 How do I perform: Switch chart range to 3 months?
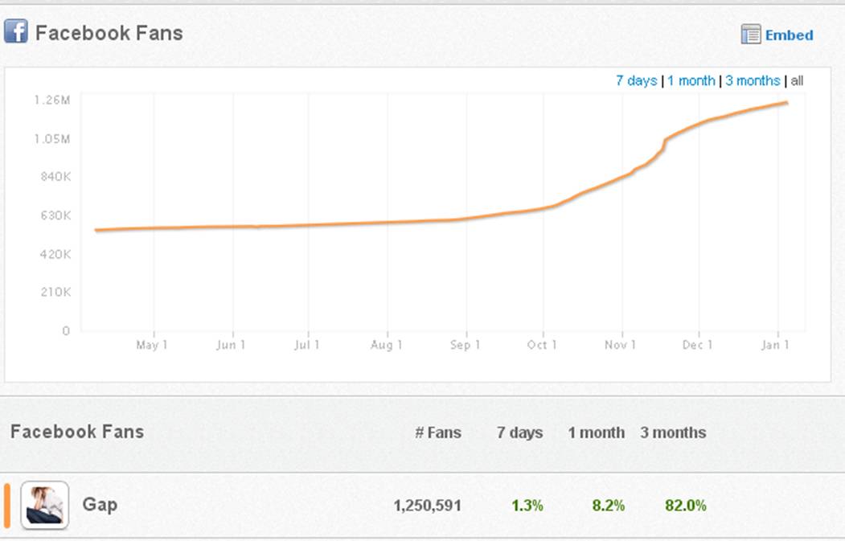(752, 80)
